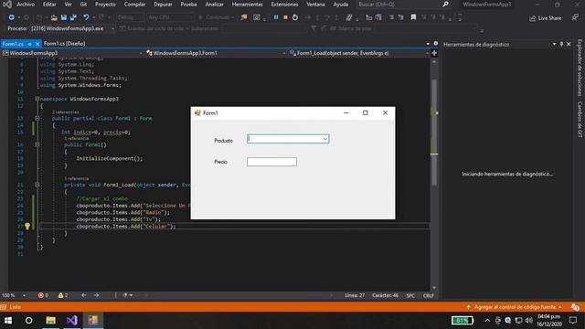The width and height of the screenshot is (585, 329).
Task: Open the Form1_Load member dropdown
Action: coord(427,53)
